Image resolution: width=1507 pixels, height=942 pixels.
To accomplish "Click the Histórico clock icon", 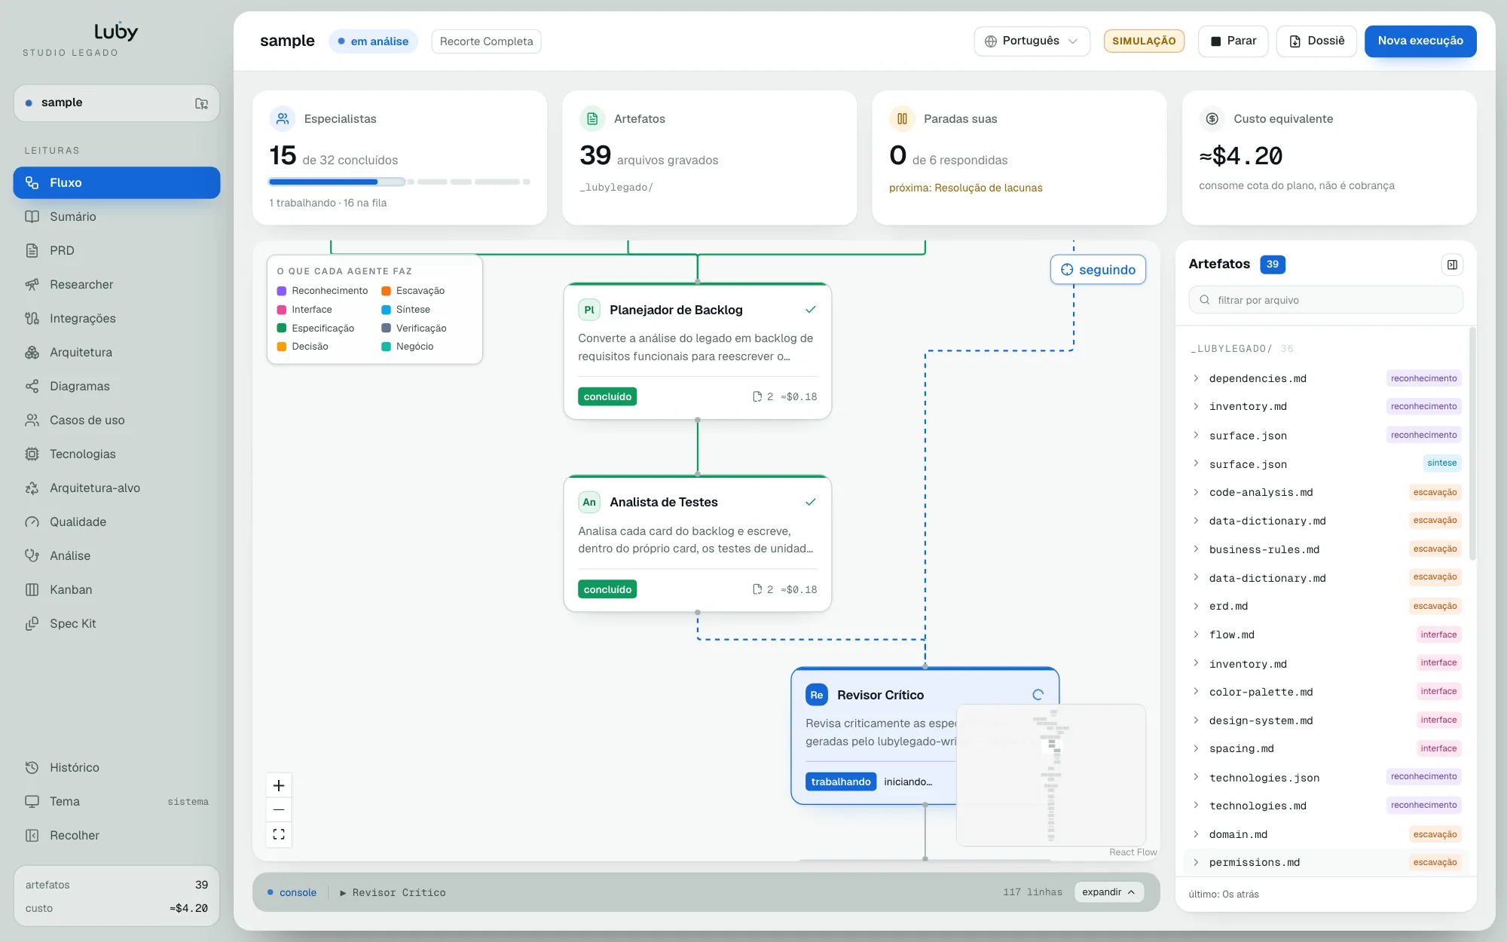I will pyautogui.click(x=32, y=767).
